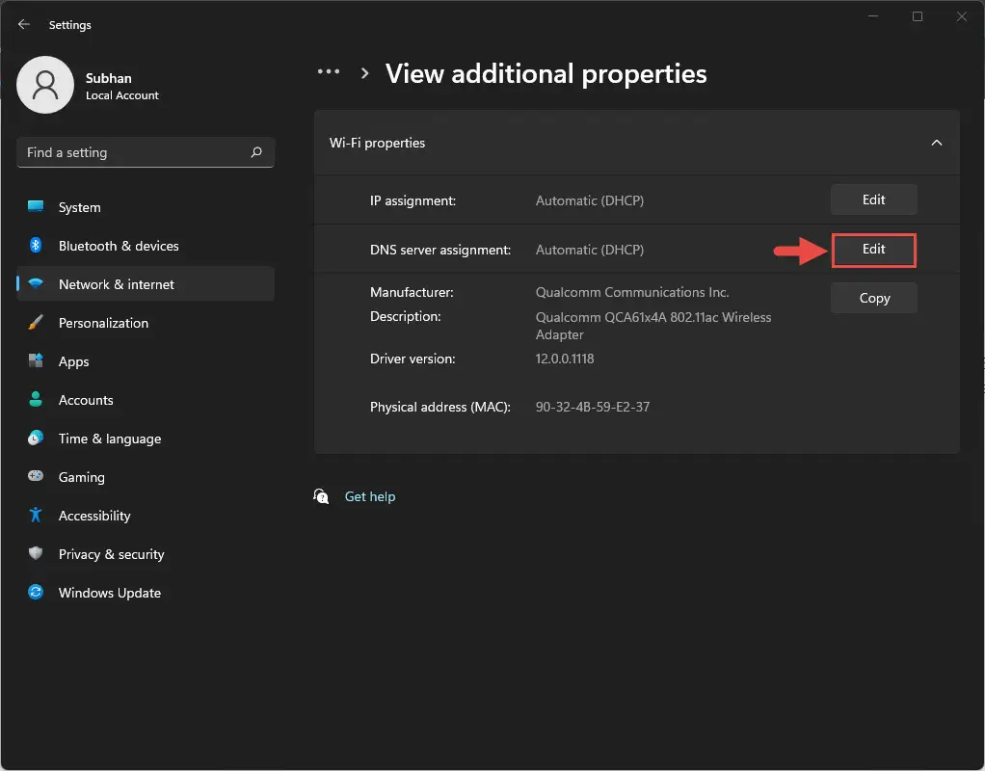Image resolution: width=985 pixels, height=771 pixels.
Task: Copy the adapter properties
Action: (x=874, y=298)
